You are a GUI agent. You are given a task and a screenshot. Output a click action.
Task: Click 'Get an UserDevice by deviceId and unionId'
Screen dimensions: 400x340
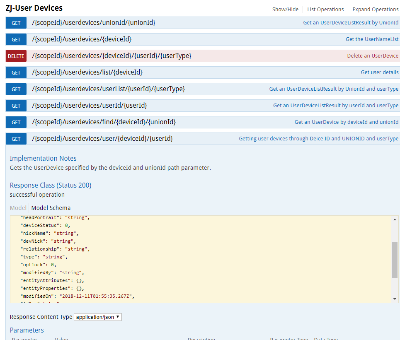click(347, 122)
